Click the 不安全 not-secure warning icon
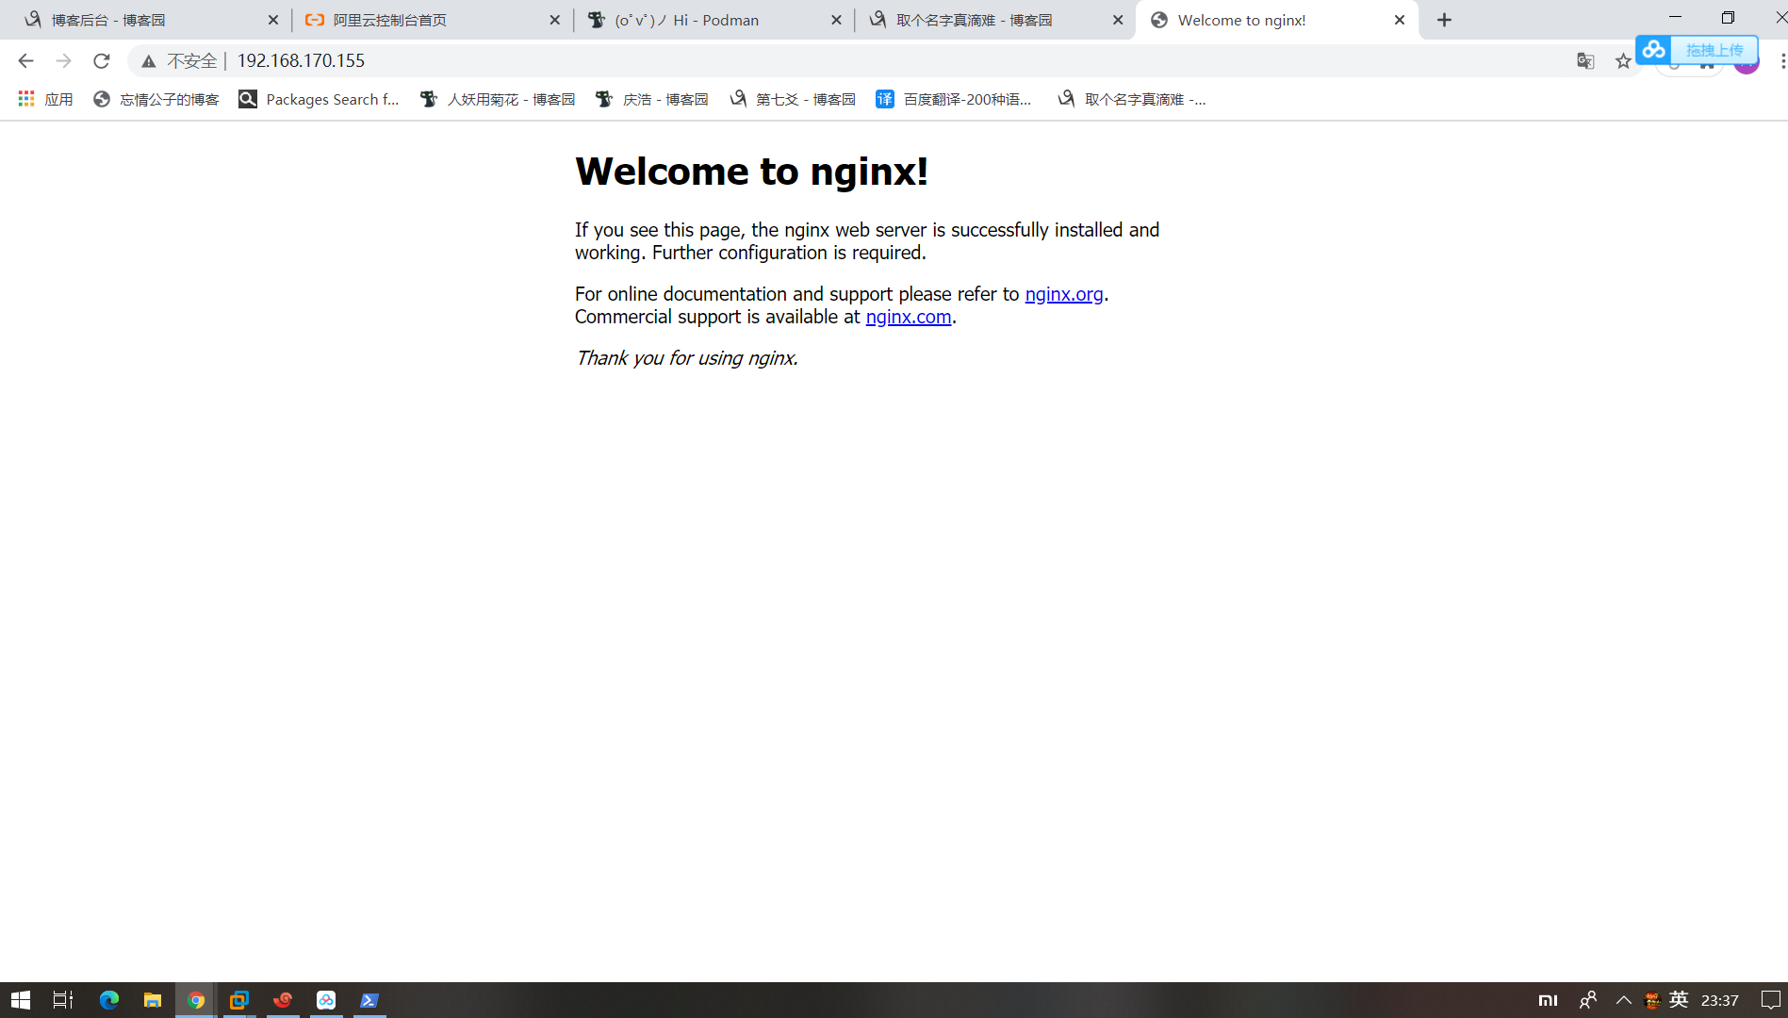Screen dimensions: 1788x1018 [x=149, y=61]
